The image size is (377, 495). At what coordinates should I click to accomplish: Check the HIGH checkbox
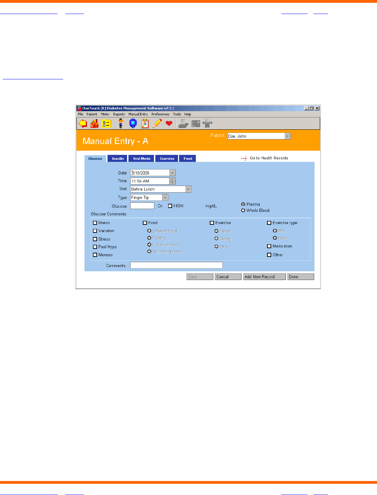point(170,206)
